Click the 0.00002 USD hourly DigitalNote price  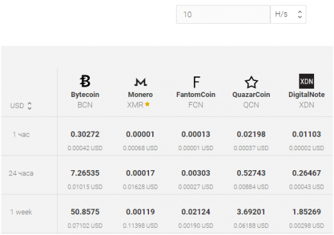[x=306, y=148]
